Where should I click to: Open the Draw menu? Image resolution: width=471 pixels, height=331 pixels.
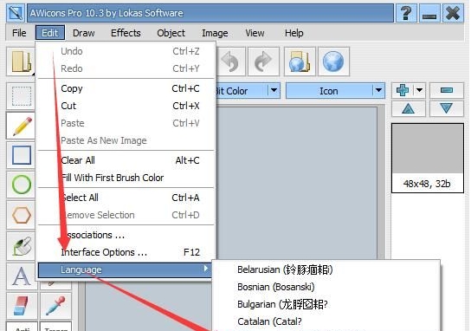point(83,33)
